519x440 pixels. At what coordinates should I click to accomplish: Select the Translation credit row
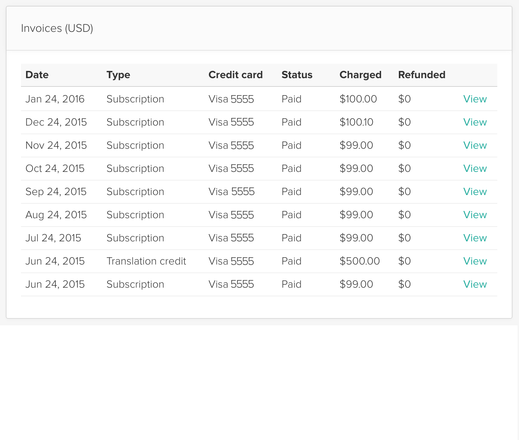[146, 261]
